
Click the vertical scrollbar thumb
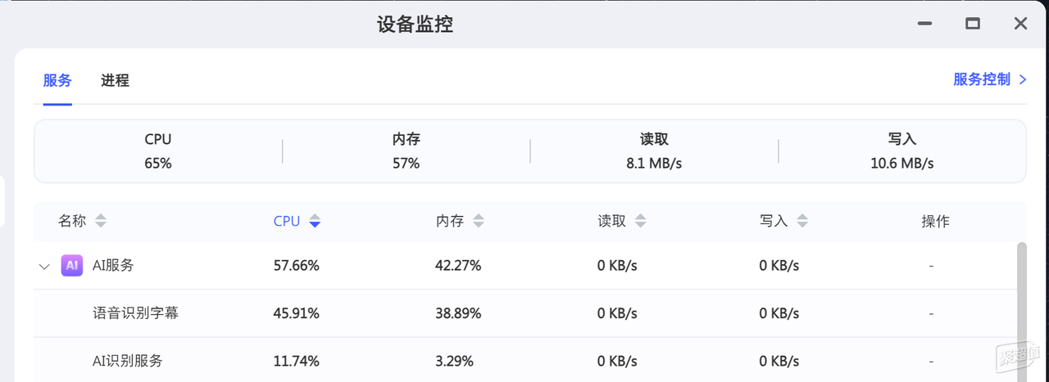tap(1021, 311)
